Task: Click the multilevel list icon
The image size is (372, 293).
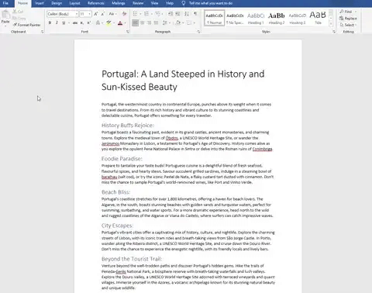Action: pos(157,14)
